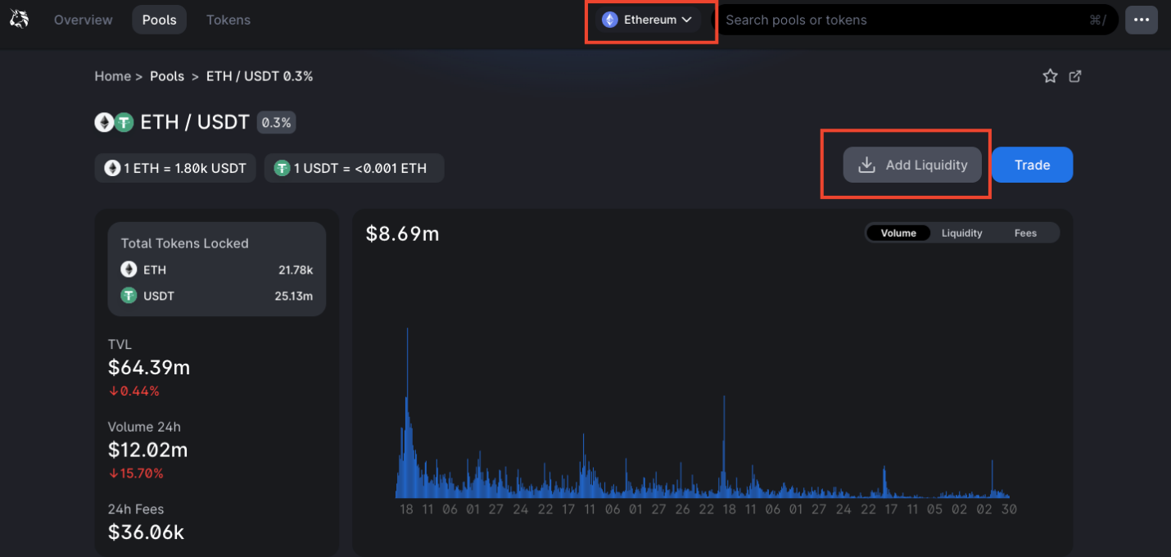The height and width of the screenshot is (557, 1171).
Task: Click the 1 ETH = 1.80k USDT rate chip
Action: [x=176, y=168]
